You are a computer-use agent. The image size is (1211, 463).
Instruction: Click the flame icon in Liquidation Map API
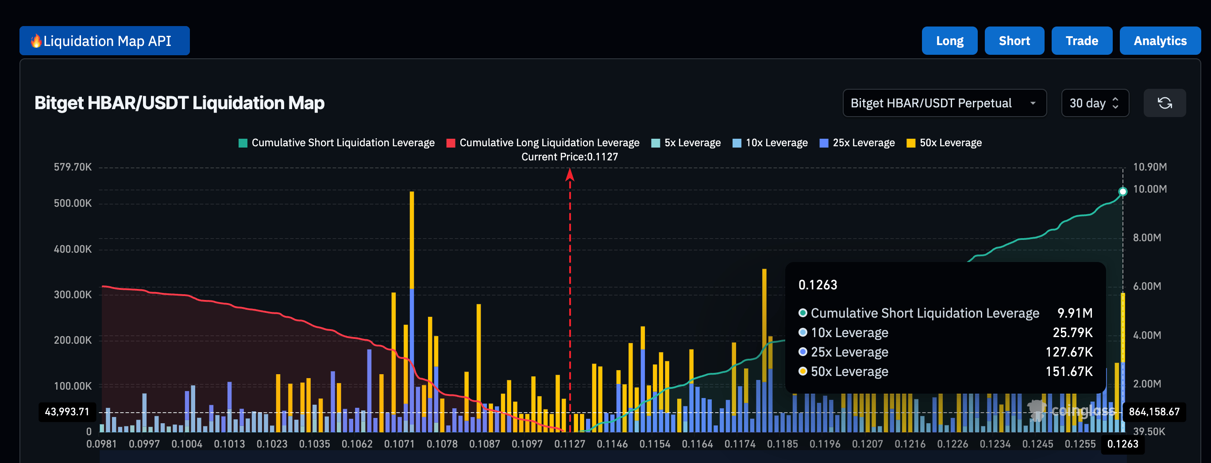click(x=36, y=41)
